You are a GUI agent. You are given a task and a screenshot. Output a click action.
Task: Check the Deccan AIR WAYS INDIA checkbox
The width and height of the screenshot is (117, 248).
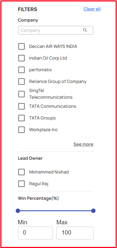click(21, 46)
